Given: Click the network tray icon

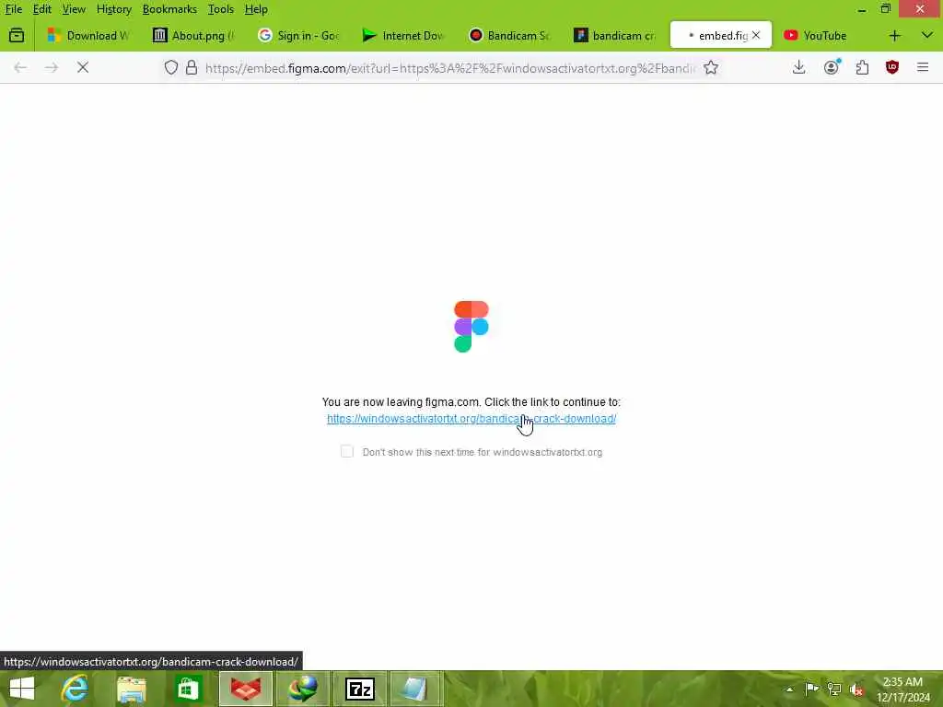Looking at the screenshot, I should click(834, 689).
